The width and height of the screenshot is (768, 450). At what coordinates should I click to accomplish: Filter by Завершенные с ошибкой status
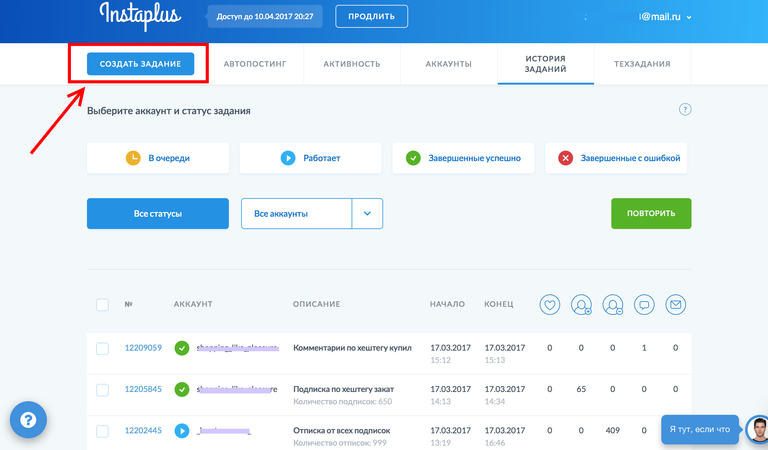(x=616, y=158)
